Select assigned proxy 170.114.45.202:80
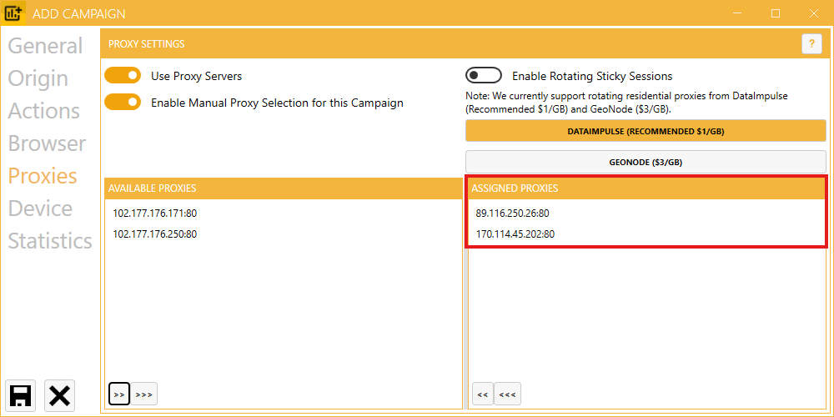 515,234
